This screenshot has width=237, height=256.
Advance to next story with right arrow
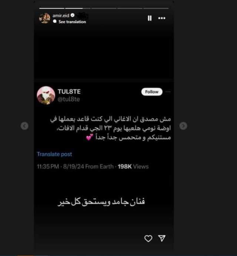pos(183,126)
